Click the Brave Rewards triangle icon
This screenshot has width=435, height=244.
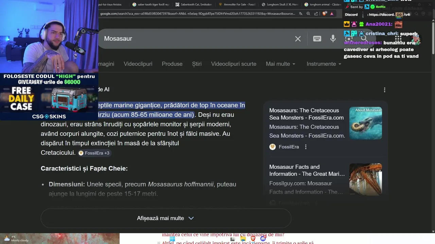point(332,14)
